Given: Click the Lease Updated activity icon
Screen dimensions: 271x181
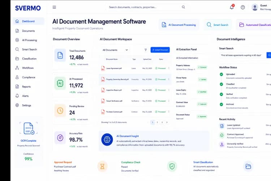Looking at the screenshot, I should pos(222,126).
